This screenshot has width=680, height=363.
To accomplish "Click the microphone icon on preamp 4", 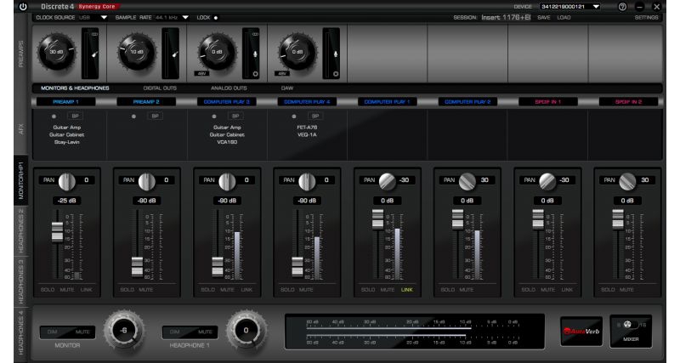I will coord(335,54).
